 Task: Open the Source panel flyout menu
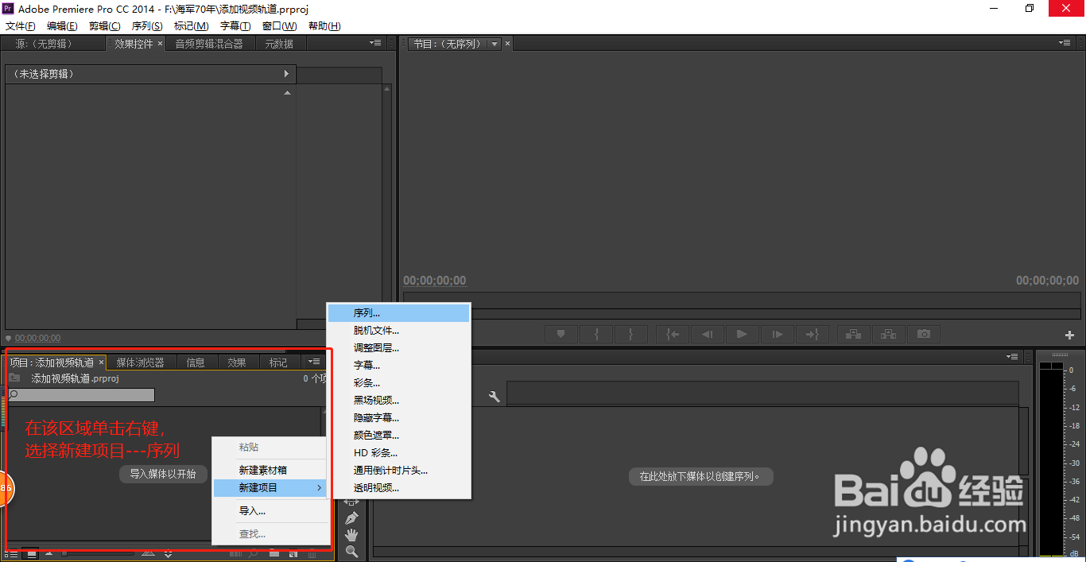[375, 43]
